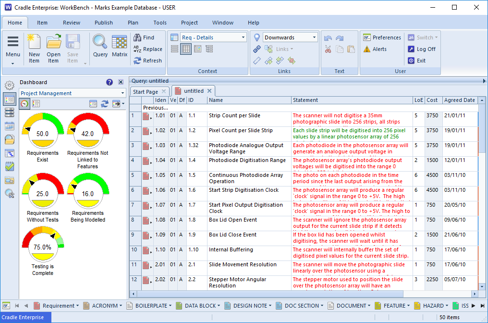Click the Agreed Date column header

coord(460,100)
